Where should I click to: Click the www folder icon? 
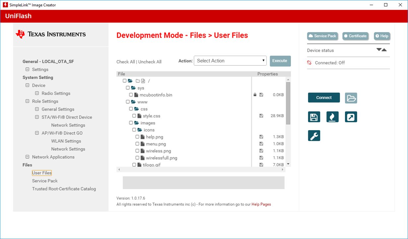click(133, 102)
